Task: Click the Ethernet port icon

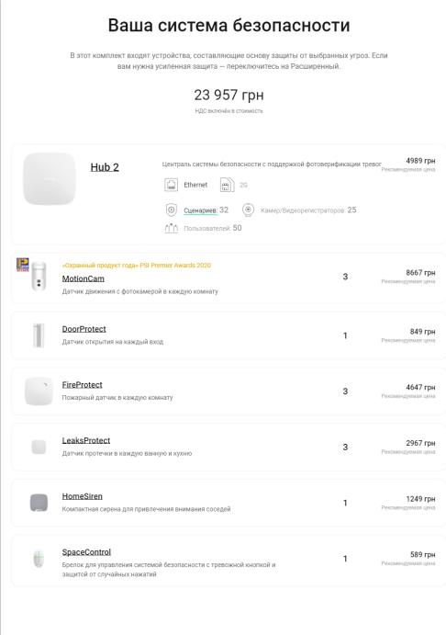Action: pos(171,185)
